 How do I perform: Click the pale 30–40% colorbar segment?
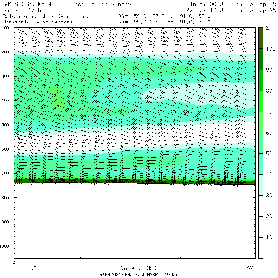point(260,185)
